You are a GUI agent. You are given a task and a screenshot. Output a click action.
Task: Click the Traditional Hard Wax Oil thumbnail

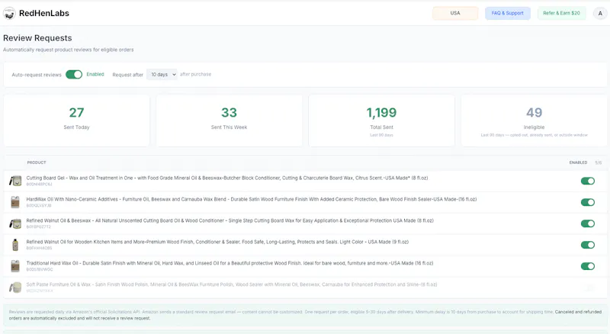[x=15, y=266]
